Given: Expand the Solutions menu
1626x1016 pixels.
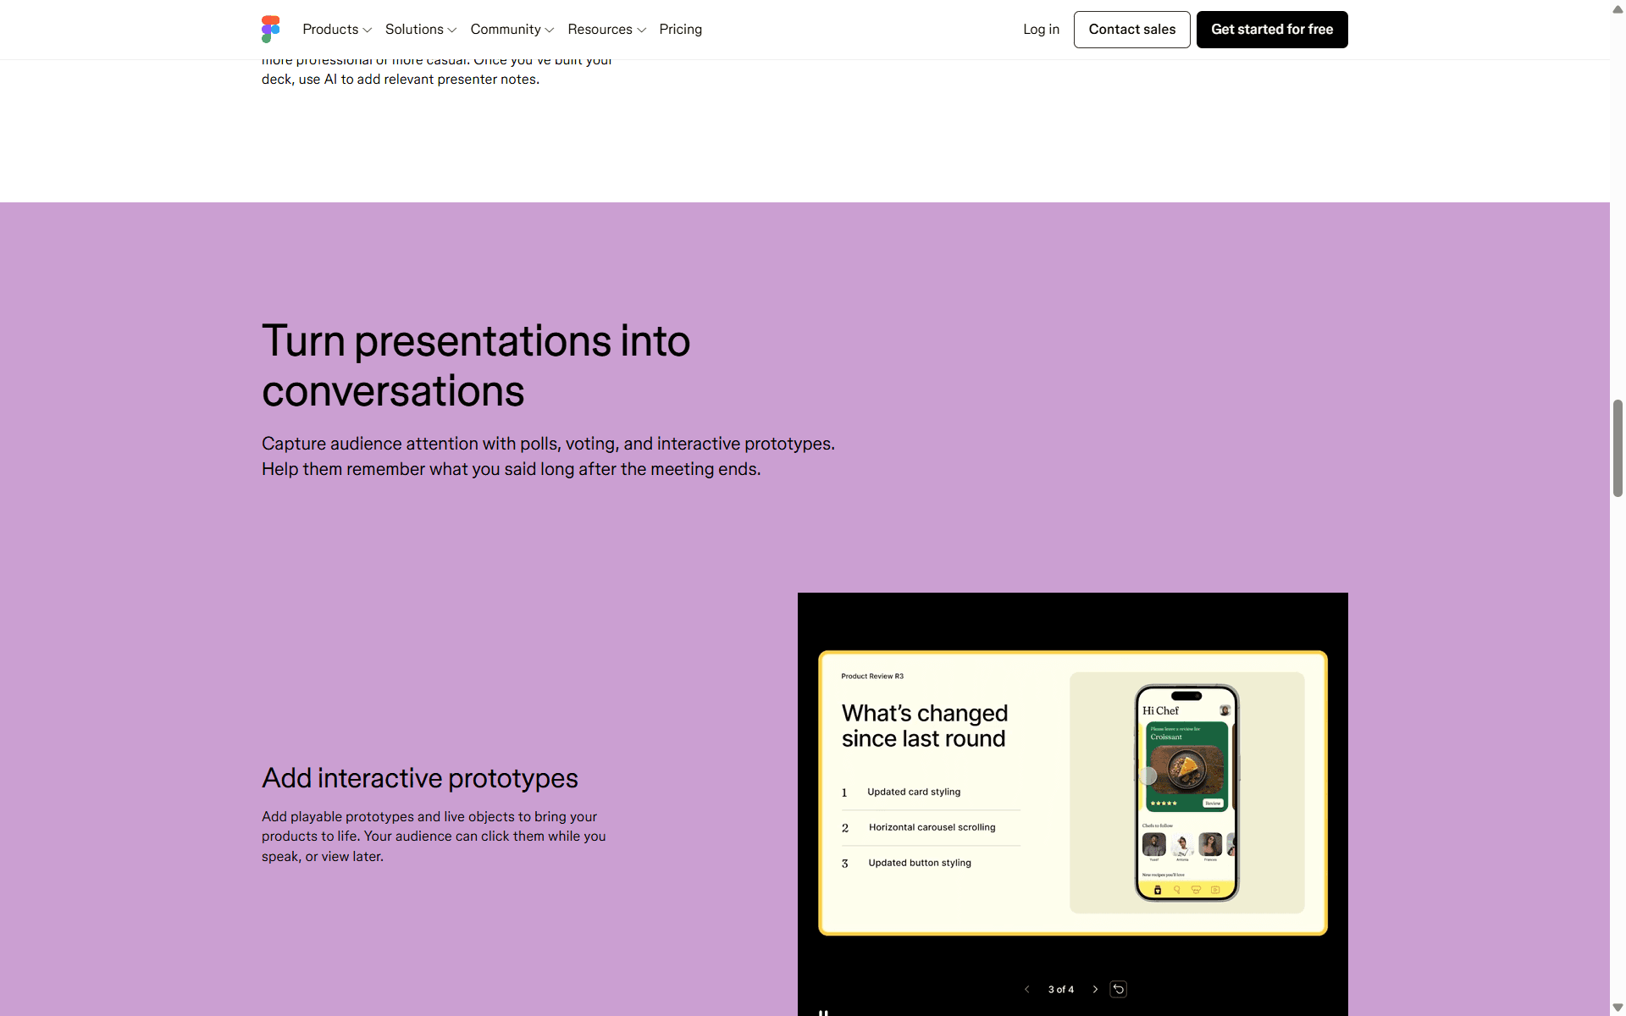Looking at the screenshot, I should pos(421,30).
